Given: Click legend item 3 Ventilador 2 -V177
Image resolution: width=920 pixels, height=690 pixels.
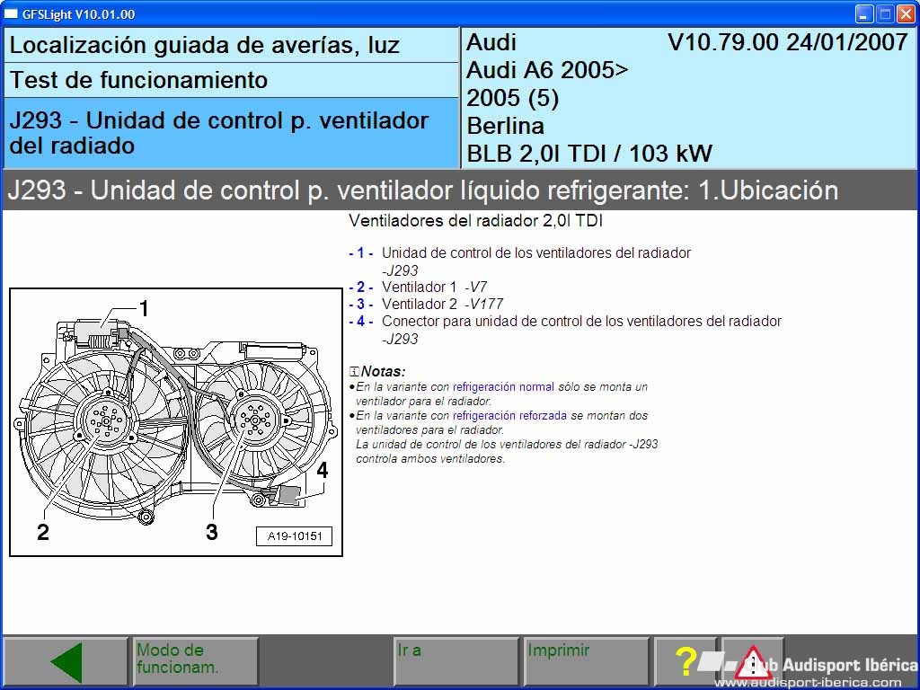Looking at the screenshot, I should [426, 304].
